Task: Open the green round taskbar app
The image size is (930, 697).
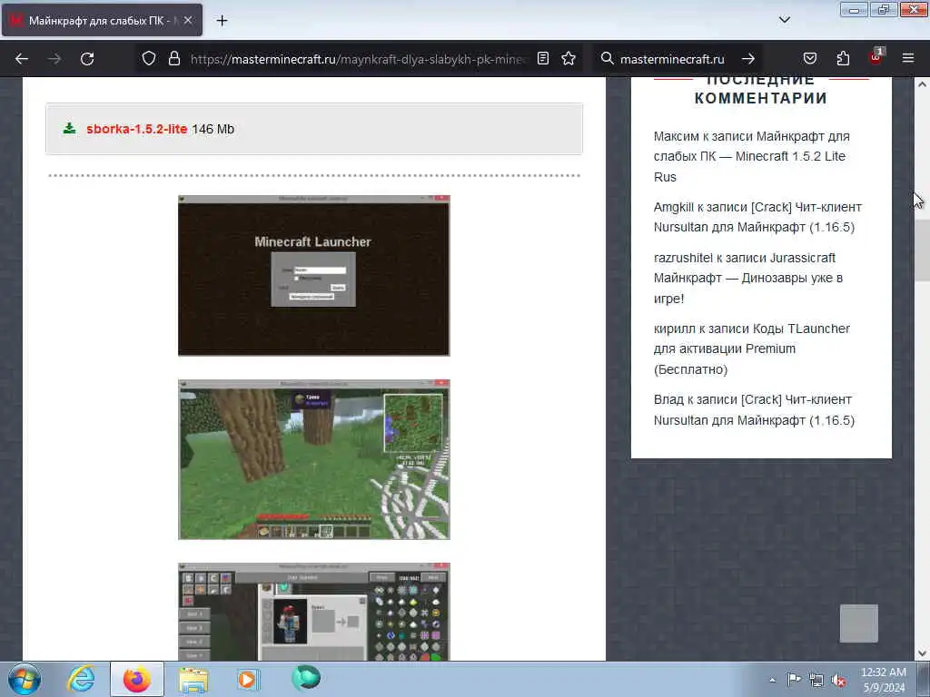Action: pos(306,678)
